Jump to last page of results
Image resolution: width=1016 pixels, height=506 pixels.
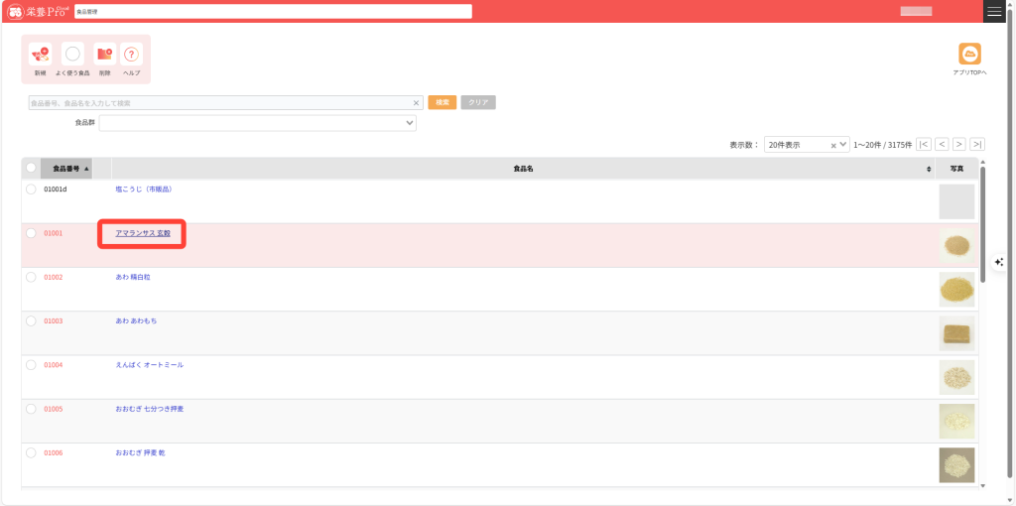977,144
